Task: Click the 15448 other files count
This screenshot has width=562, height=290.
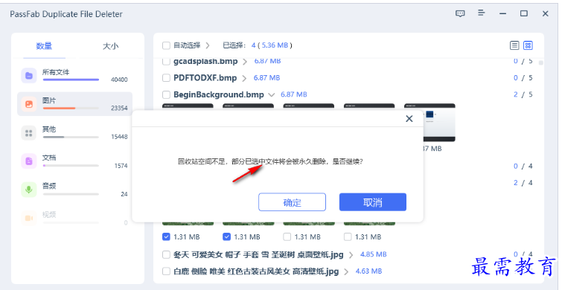Action: click(119, 137)
